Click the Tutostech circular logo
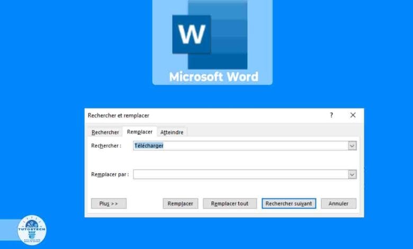 tap(32, 230)
